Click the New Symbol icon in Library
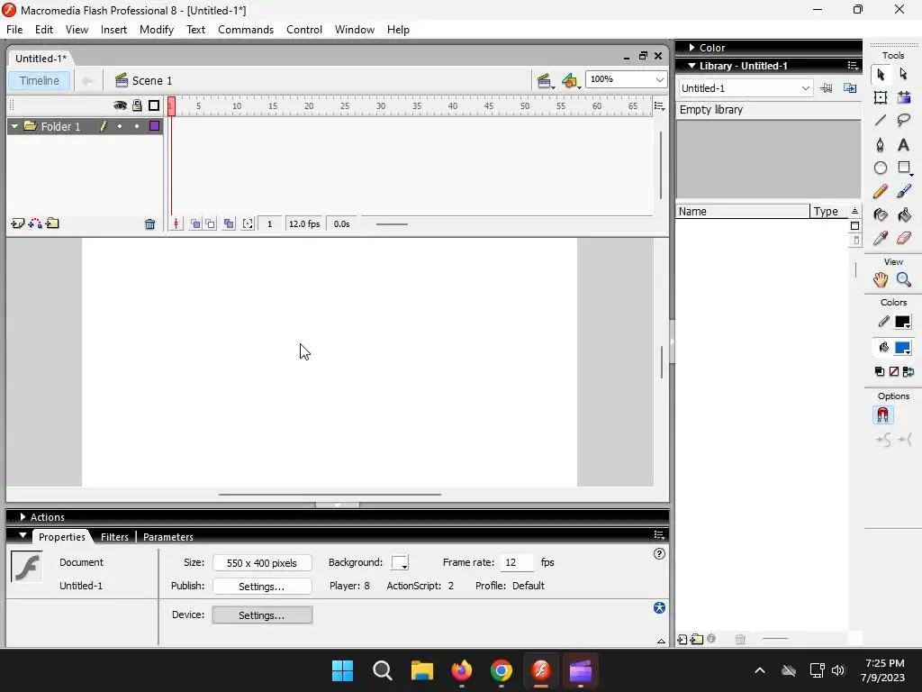This screenshot has height=692, width=922. click(x=682, y=639)
